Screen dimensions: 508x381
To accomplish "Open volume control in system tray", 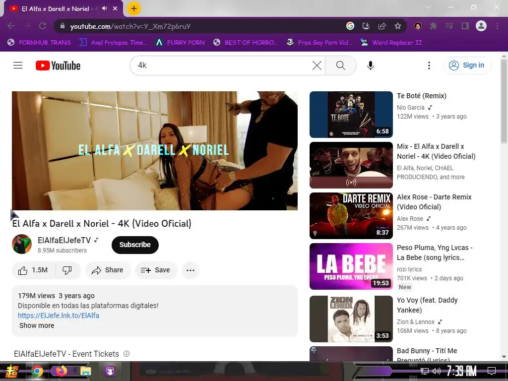I will [x=437, y=371].
